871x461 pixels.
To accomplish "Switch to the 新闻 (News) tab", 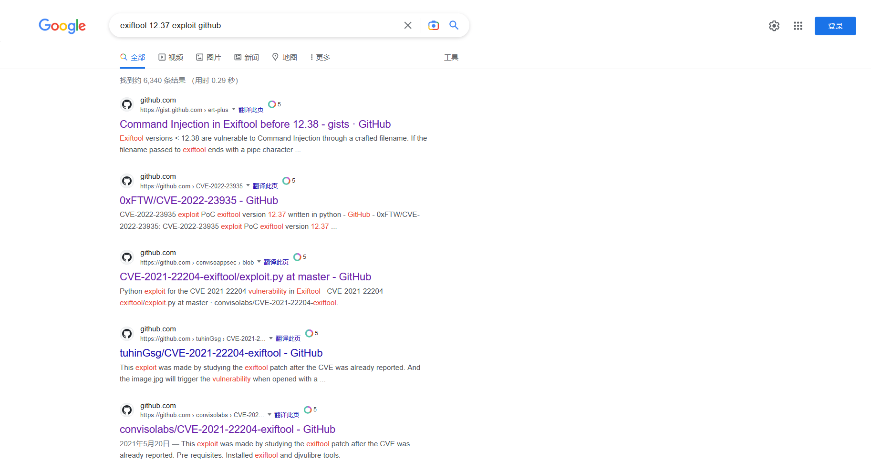I will pyautogui.click(x=247, y=57).
